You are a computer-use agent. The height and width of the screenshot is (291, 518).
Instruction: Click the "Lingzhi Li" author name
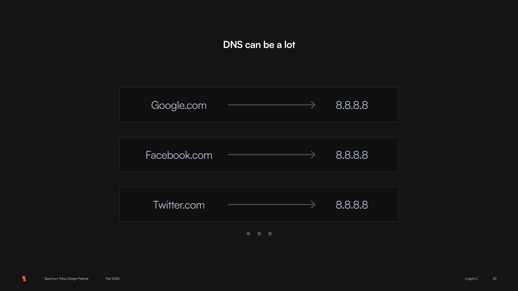(x=471, y=279)
